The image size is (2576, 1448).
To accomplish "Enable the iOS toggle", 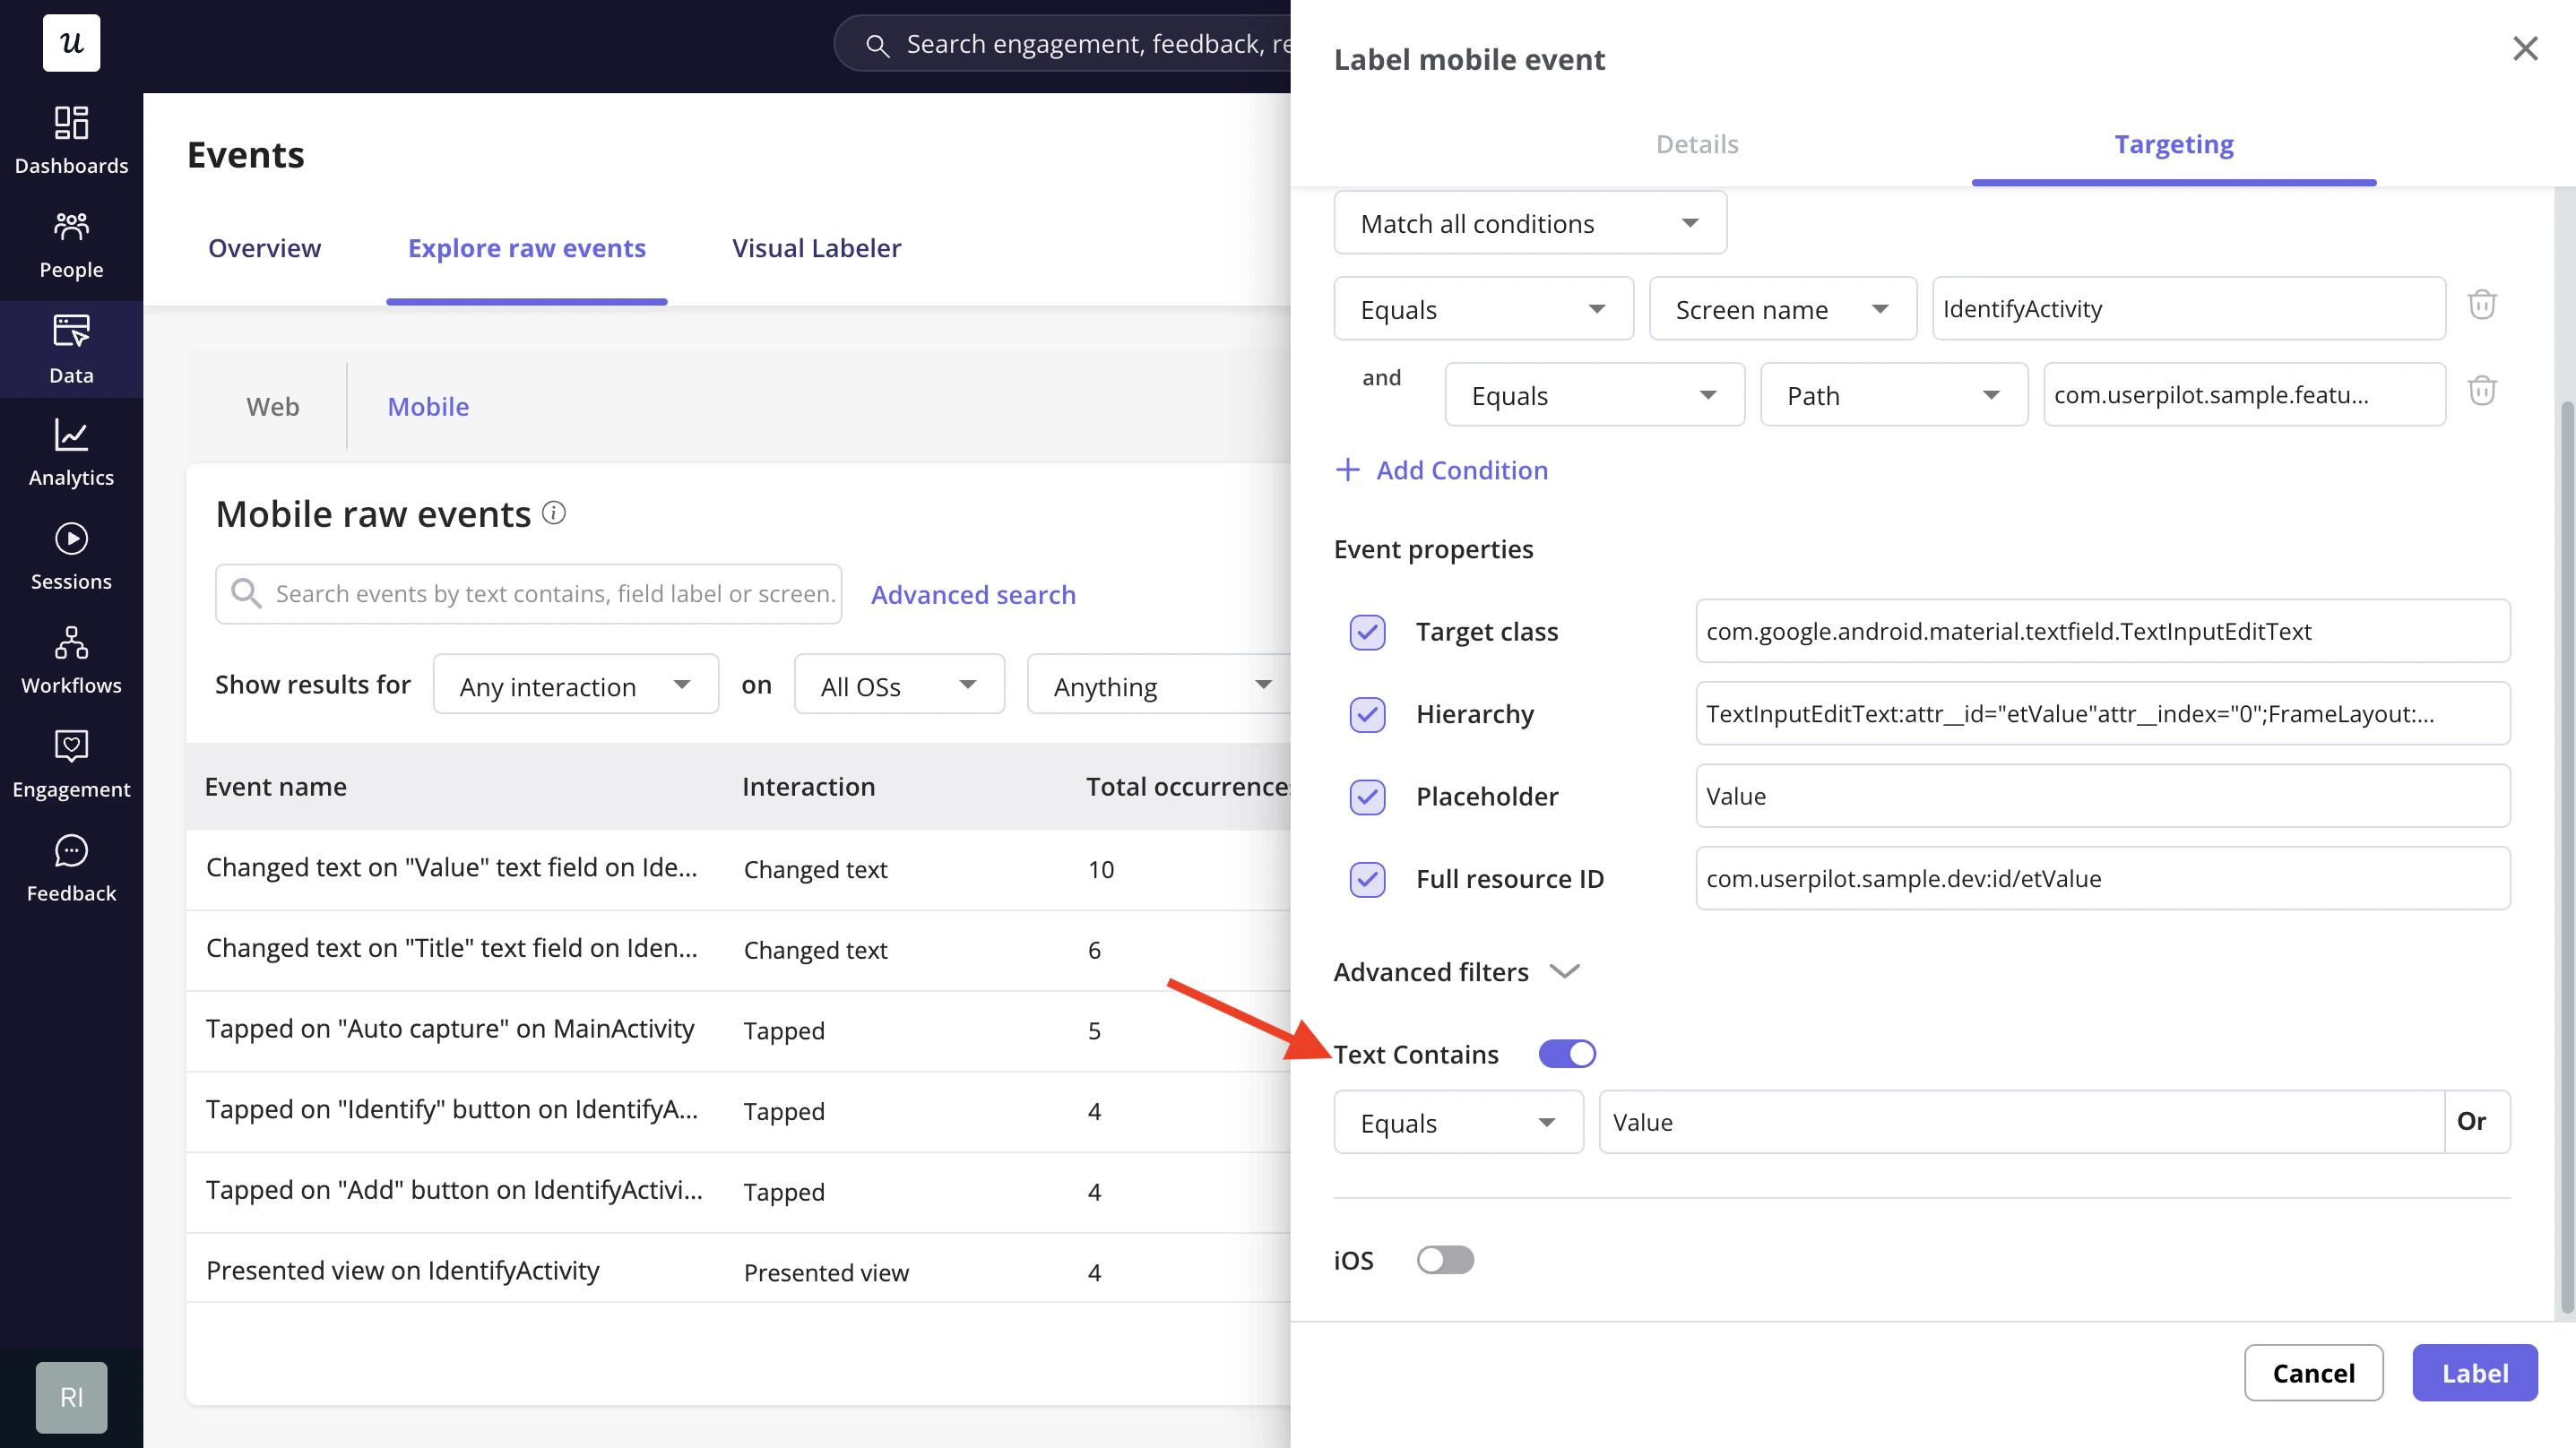I will click(x=1445, y=1260).
